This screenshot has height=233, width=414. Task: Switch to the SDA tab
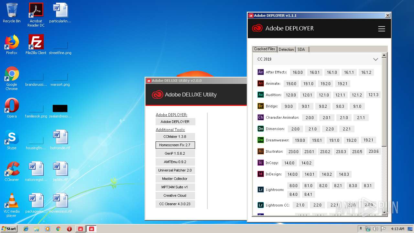pos(302,50)
